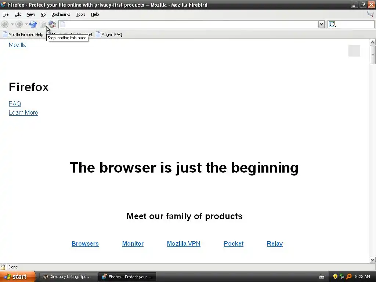
Task: Open the Tools menu
Action: (x=80, y=14)
